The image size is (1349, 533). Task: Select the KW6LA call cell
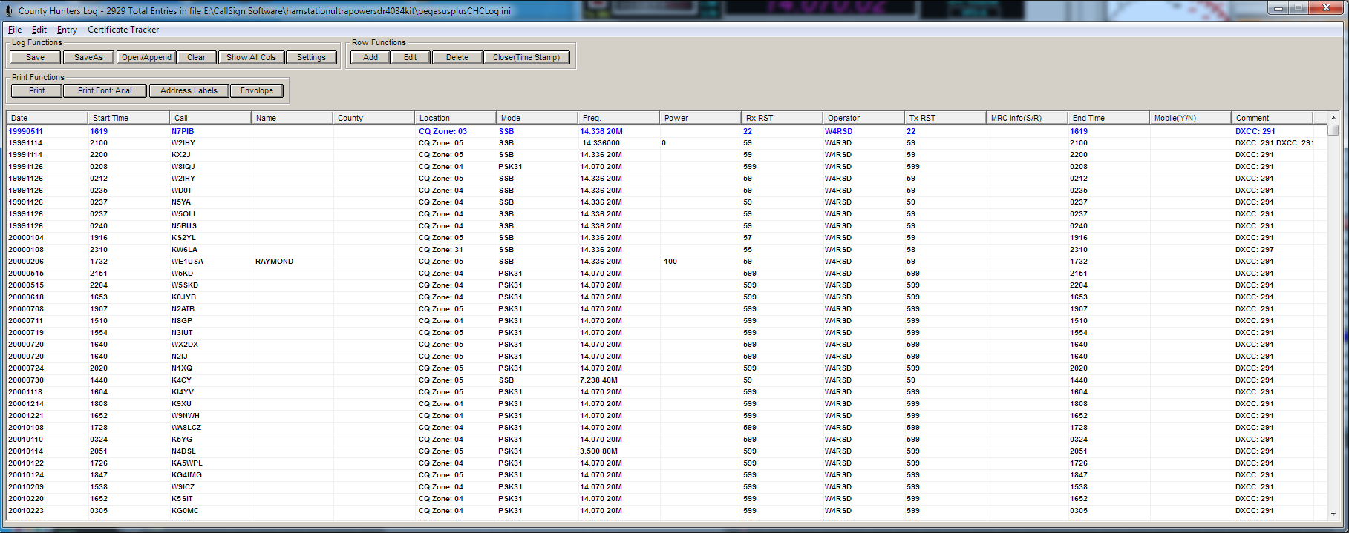(184, 250)
